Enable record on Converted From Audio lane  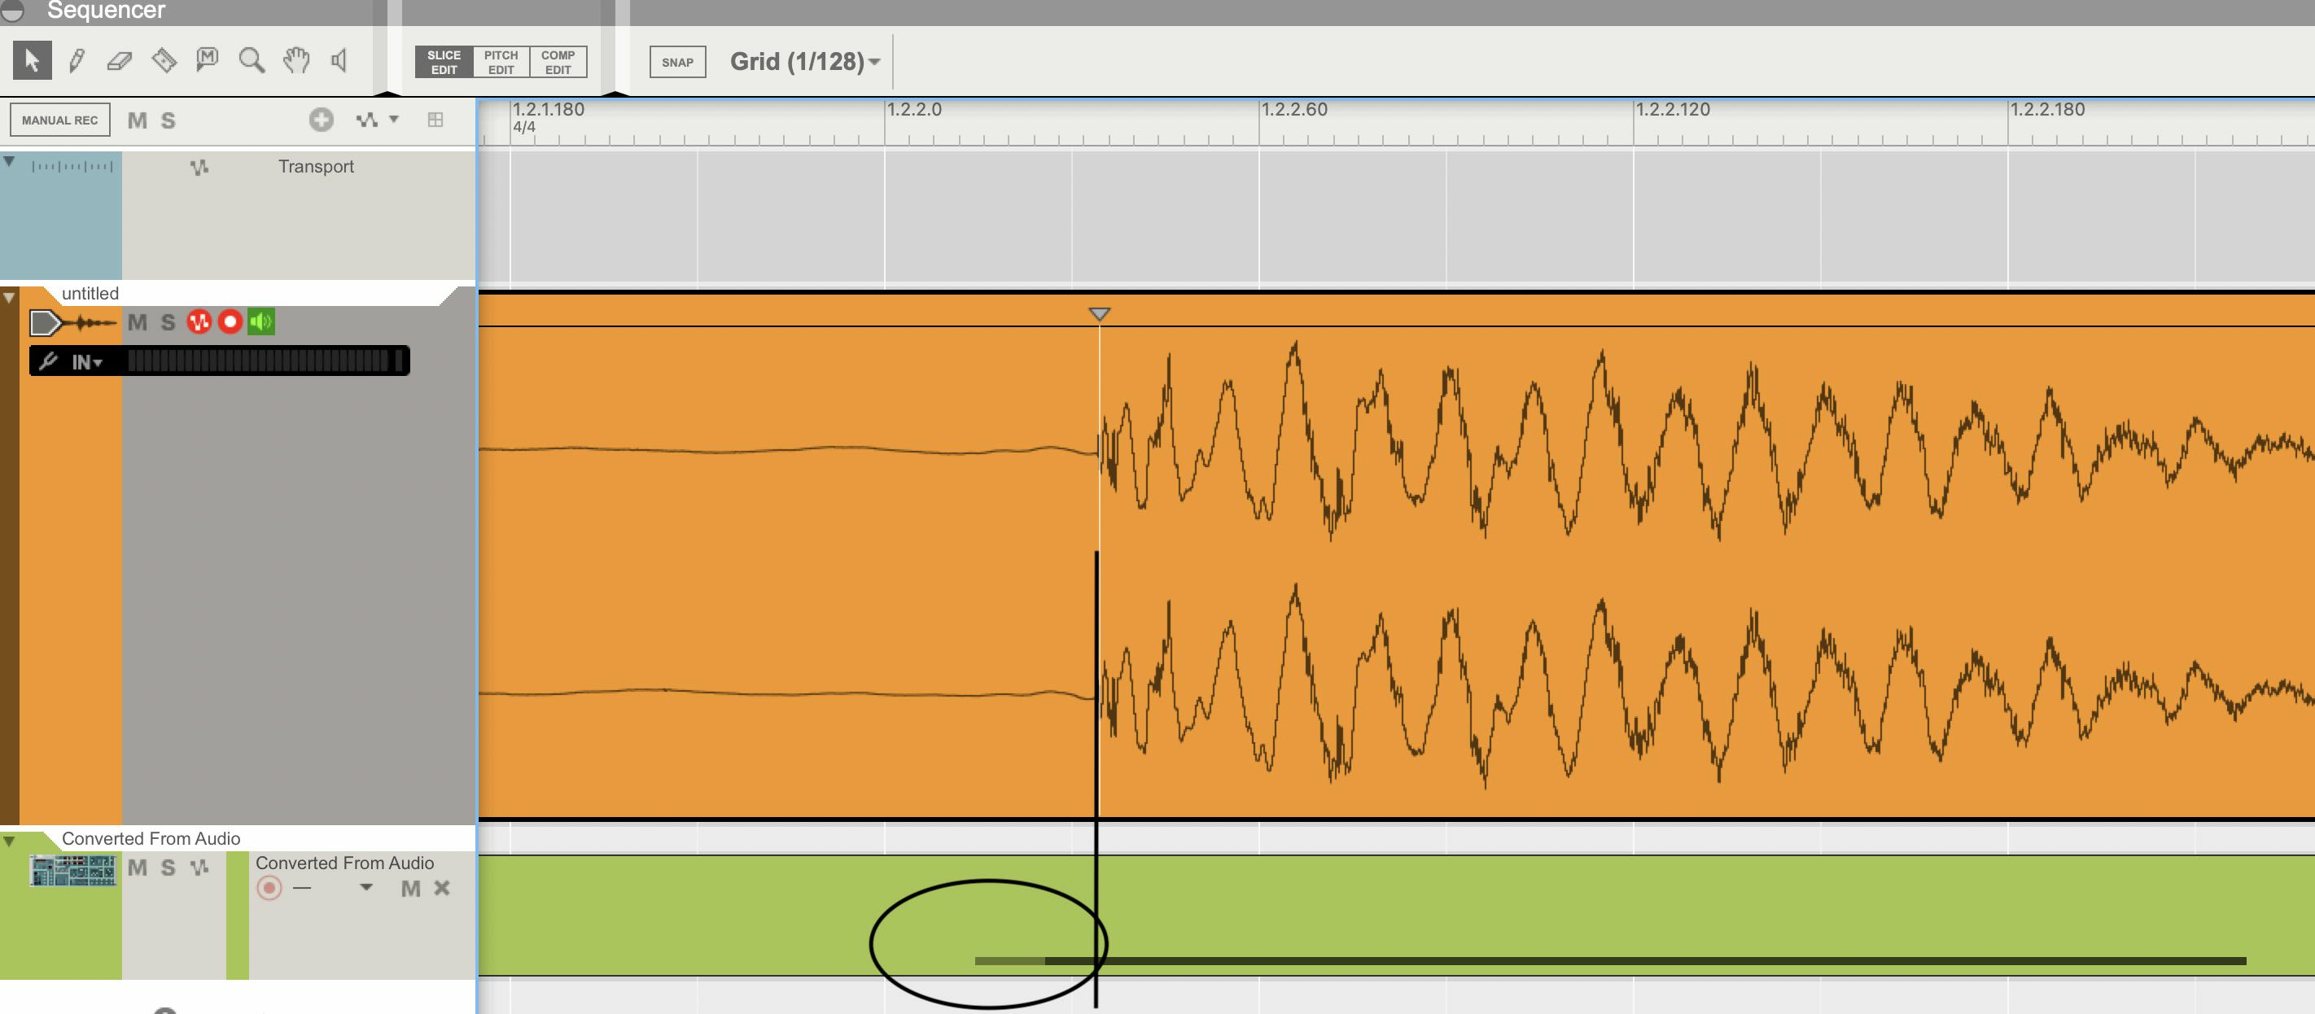269,888
